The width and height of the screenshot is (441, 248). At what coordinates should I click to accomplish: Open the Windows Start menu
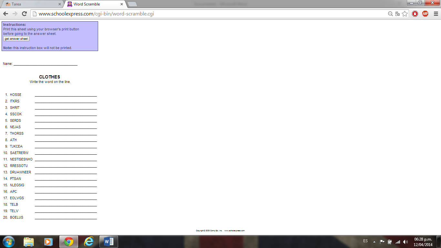pyautogui.click(x=9, y=242)
